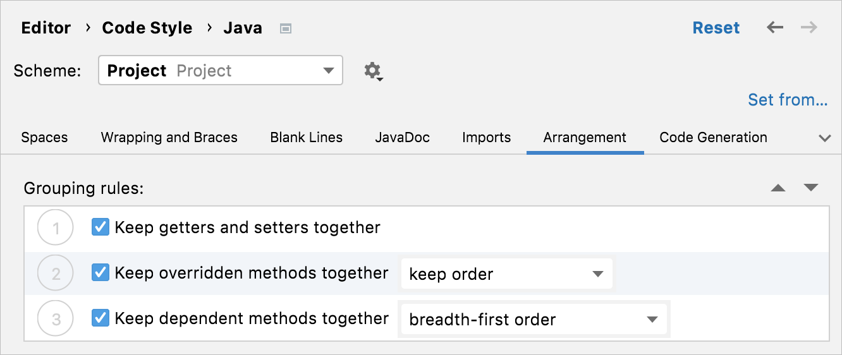
Task: Open the keep order dropdown
Action: pos(506,274)
